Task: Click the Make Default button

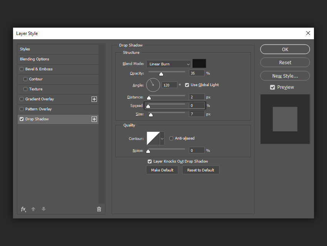Action: [162, 170]
